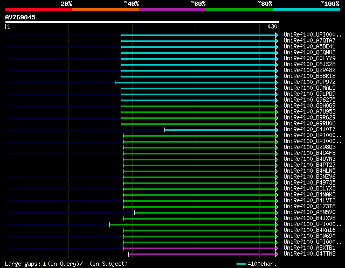Click the green arrowhead ending the Q8H0G9 row
The width and height of the screenshot is (345, 268).
coord(277,107)
